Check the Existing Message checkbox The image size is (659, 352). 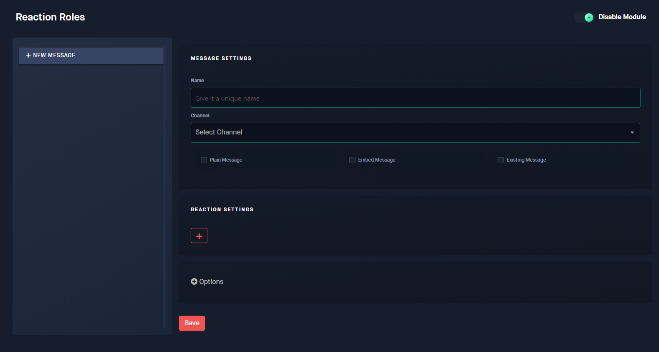501,160
